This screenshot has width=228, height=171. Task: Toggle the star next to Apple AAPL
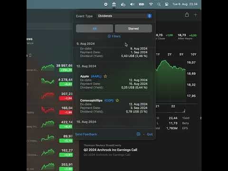point(105,76)
